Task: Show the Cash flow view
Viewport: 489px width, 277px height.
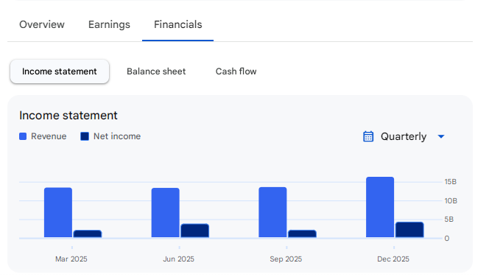Action: (236, 71)
